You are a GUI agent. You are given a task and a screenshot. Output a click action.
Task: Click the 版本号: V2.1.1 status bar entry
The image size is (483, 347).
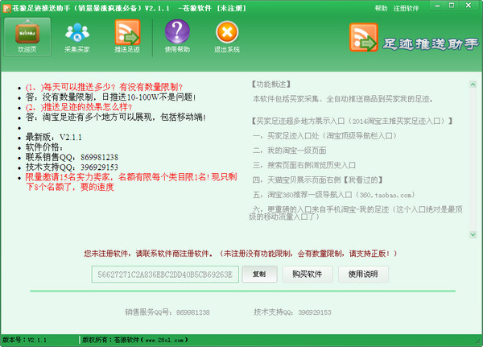click(25, 341)
